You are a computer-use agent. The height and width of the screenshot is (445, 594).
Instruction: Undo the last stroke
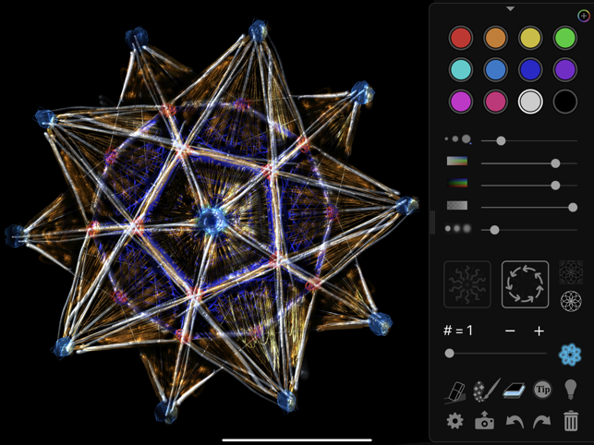(x=515, y=421)
